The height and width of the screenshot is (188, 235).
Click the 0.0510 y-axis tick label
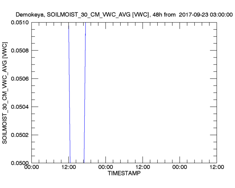pos(20,22)
